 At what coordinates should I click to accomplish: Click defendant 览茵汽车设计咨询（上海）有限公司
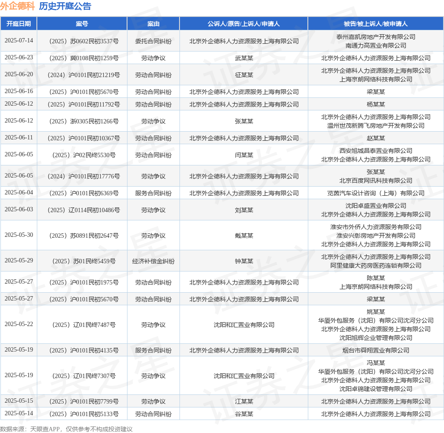click(x=376, y=193)
